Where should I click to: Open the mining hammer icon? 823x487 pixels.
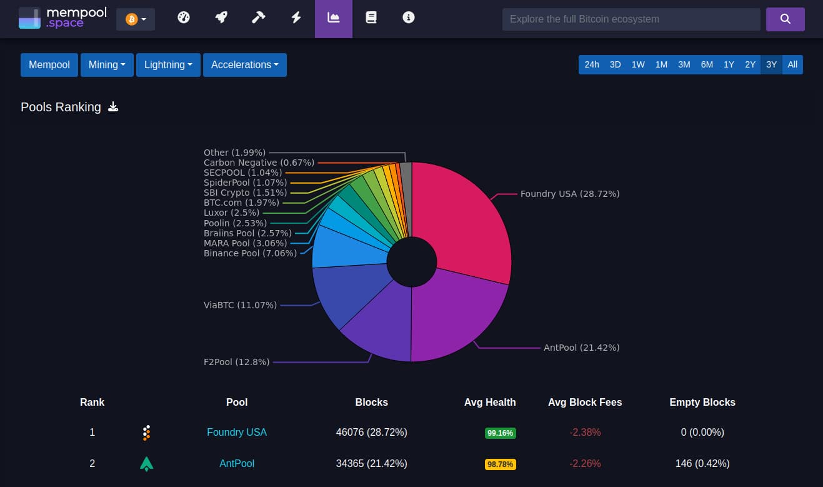[x=258, y=18]
